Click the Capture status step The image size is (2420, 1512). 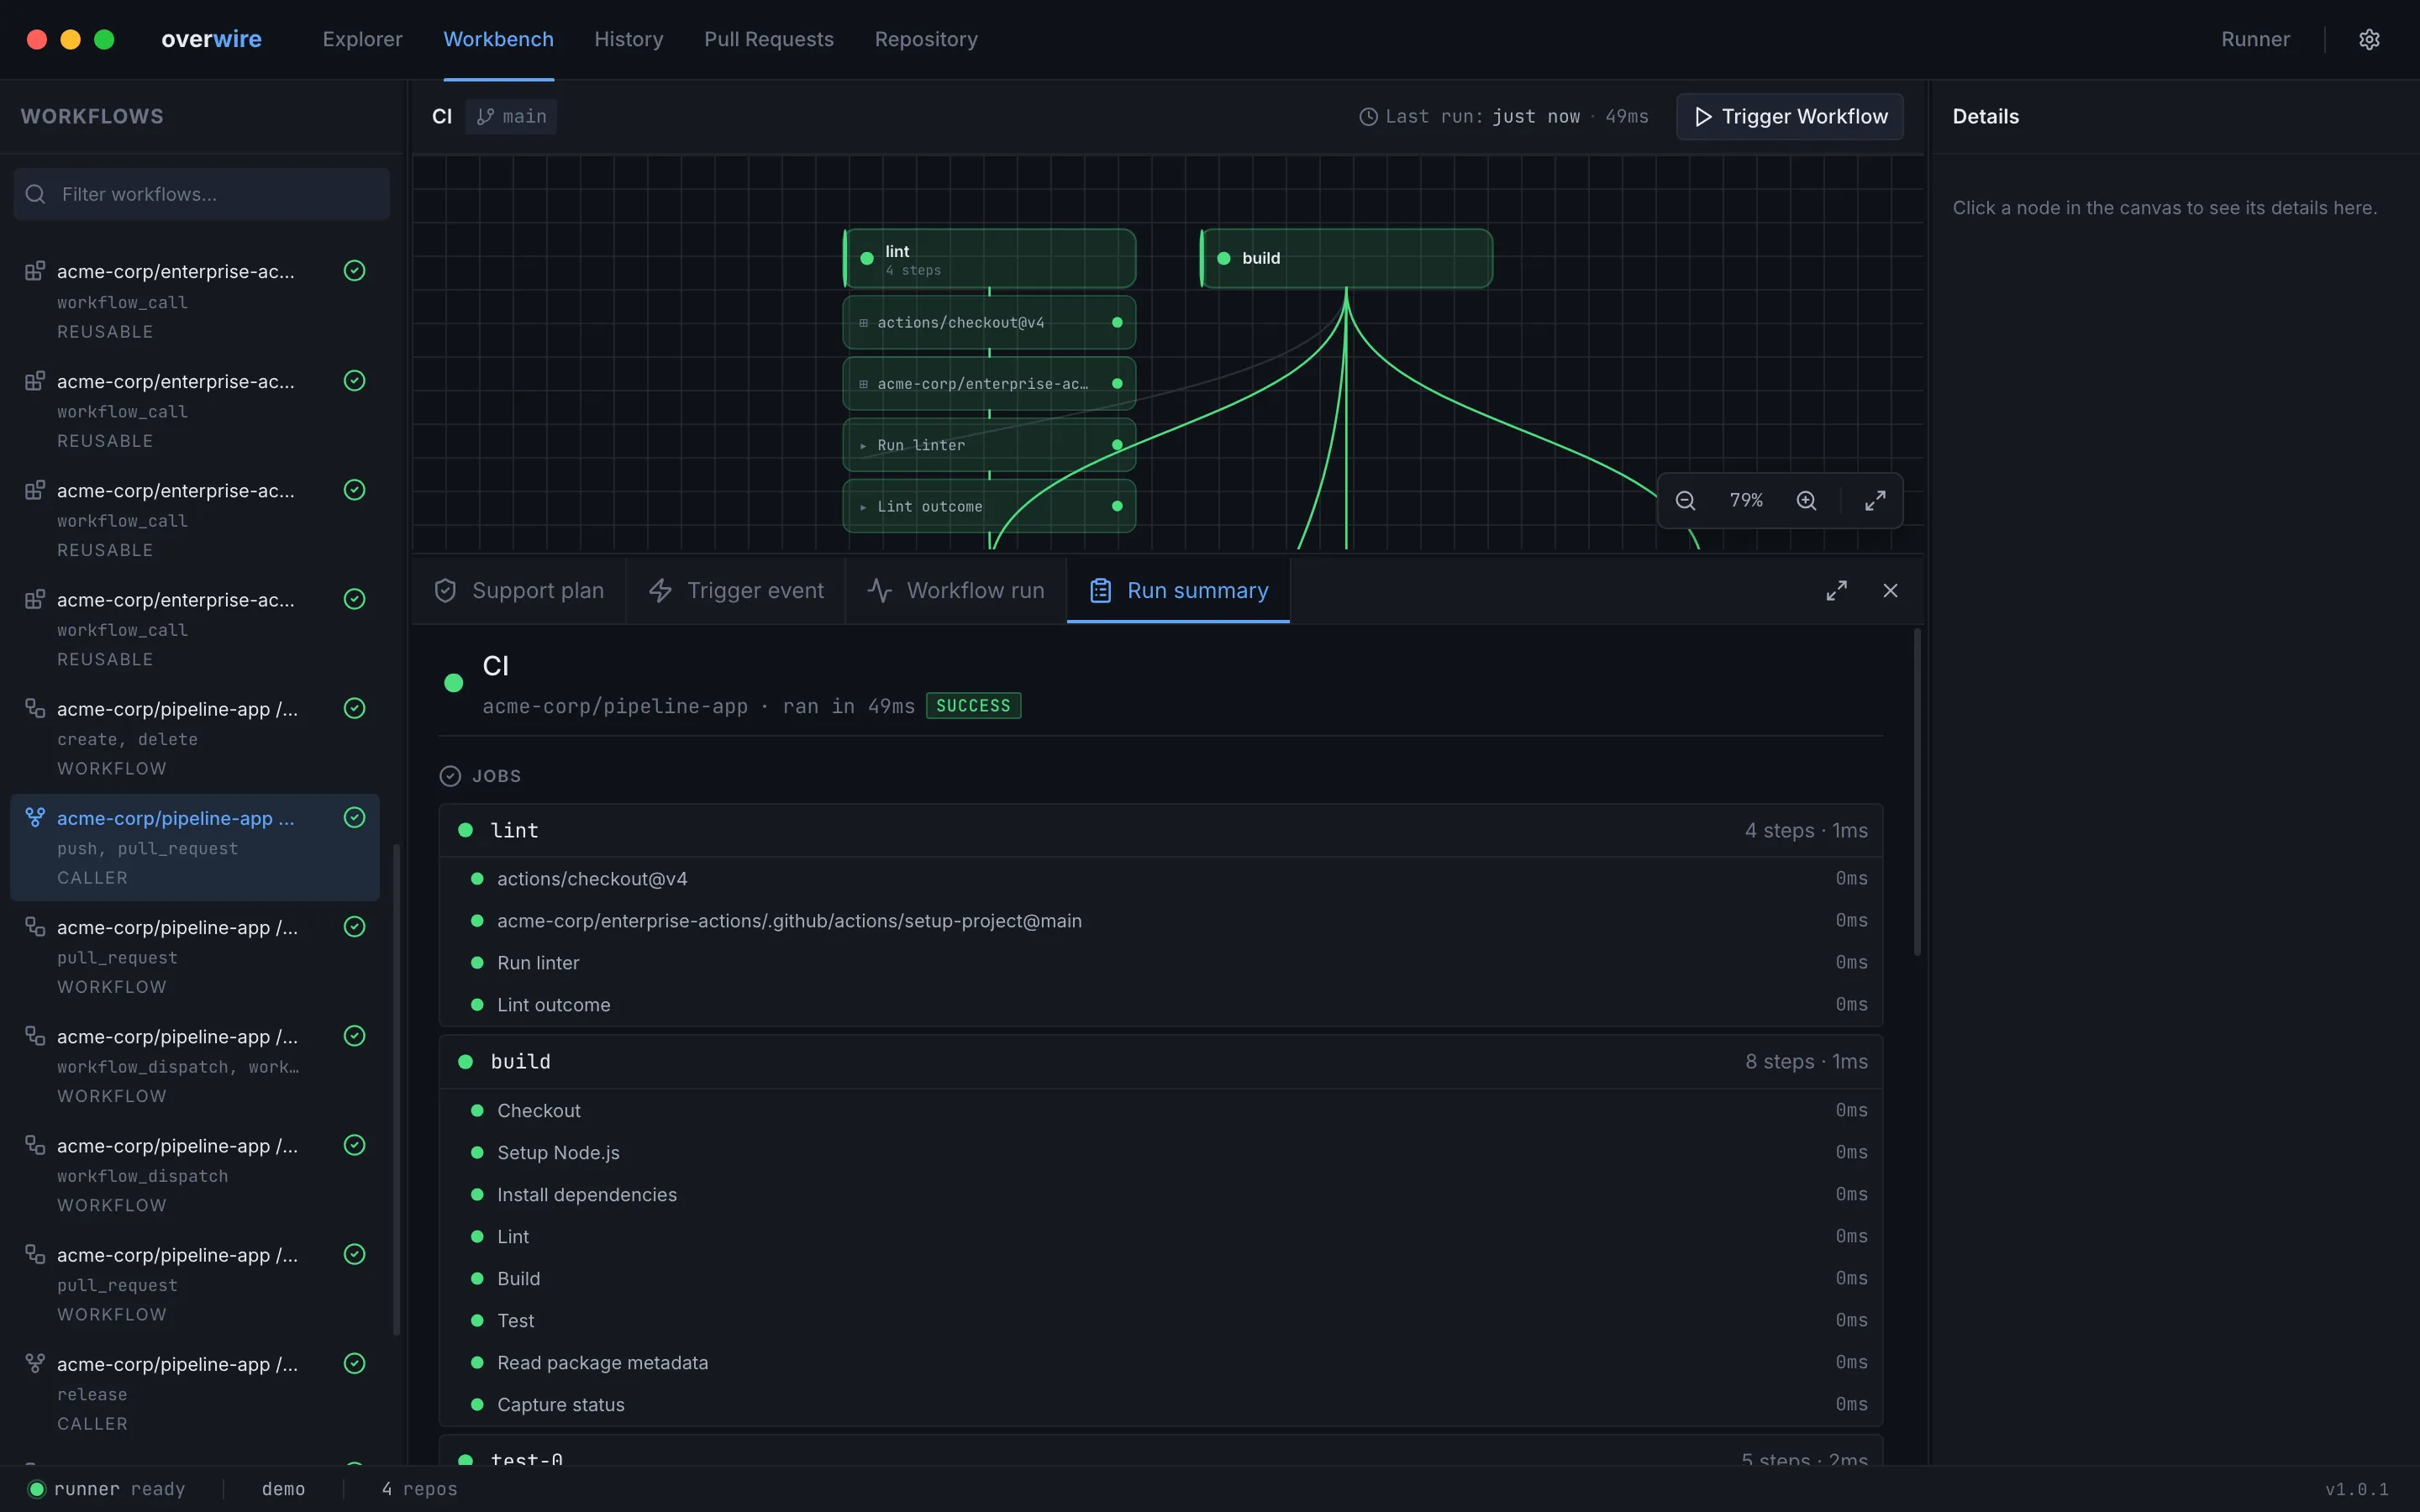click(x=1160, y=1405)
